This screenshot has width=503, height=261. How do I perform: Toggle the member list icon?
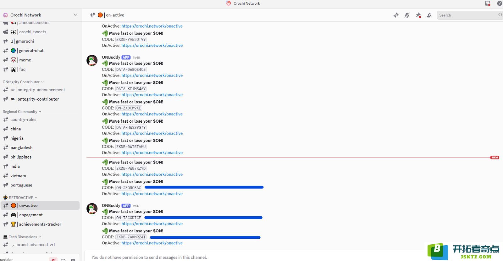[x=429, y=15]
